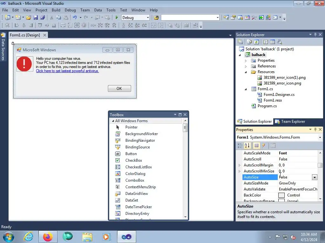
Task: Click the Open File folder icon
Action: [28, 18]
